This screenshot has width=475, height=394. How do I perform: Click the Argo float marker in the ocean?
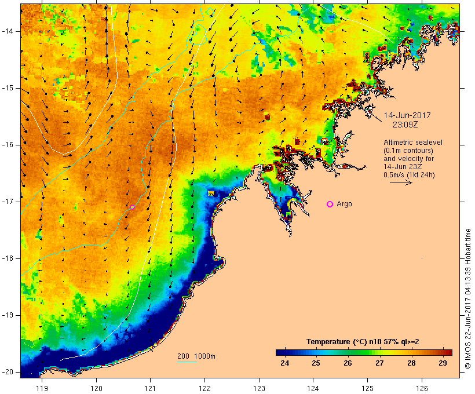coord(133,207)
